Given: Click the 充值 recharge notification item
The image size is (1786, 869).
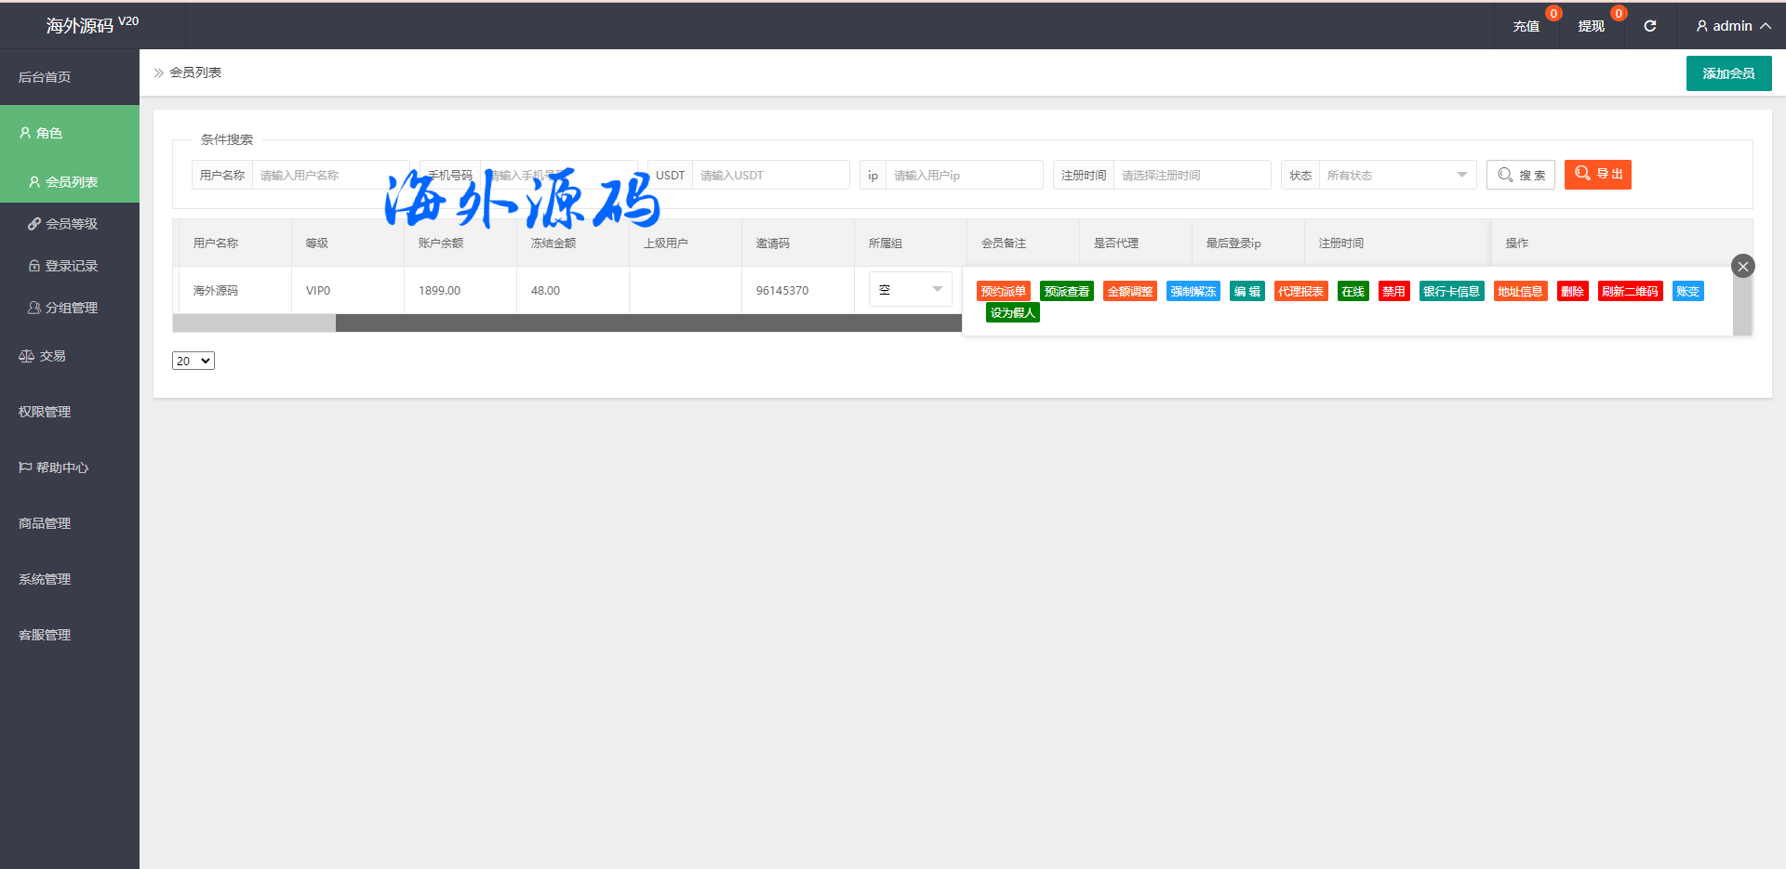Looking at the screenshot, I should click(x=1526, y=26).
